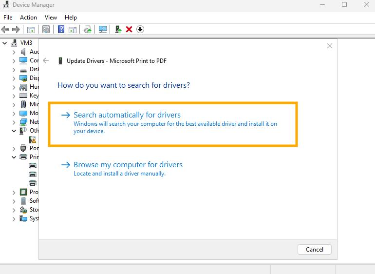The image size is (375, 274).
Task: Close the Update Drivers dialog with X
Action: 330,46
